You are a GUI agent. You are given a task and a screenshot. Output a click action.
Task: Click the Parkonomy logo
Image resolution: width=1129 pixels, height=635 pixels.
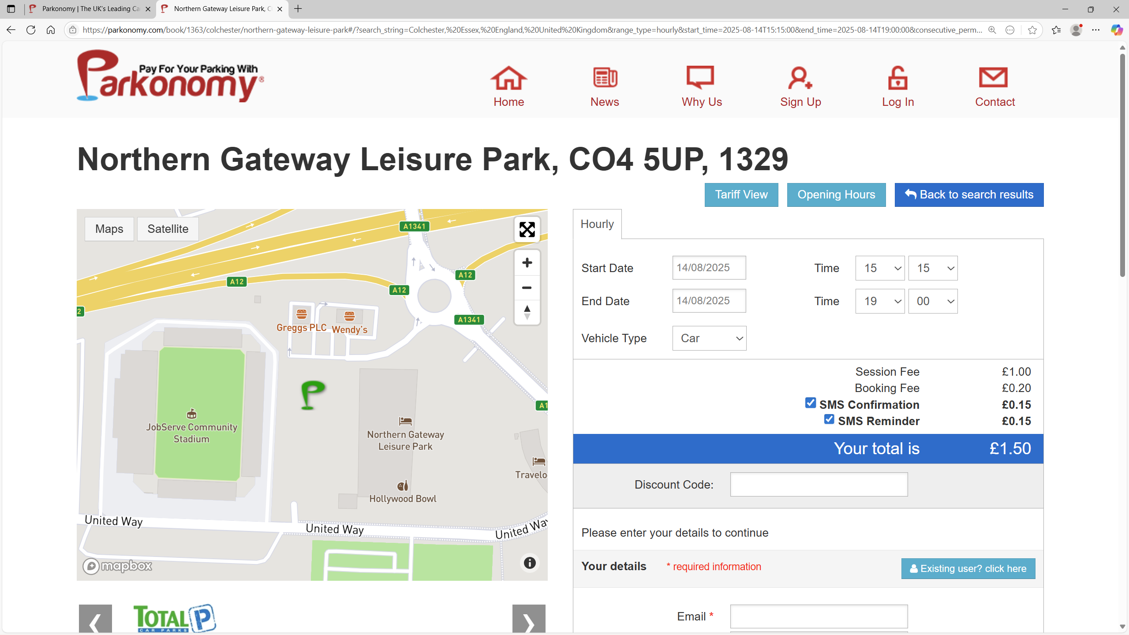pyautogui.click(x=170, y=76)
